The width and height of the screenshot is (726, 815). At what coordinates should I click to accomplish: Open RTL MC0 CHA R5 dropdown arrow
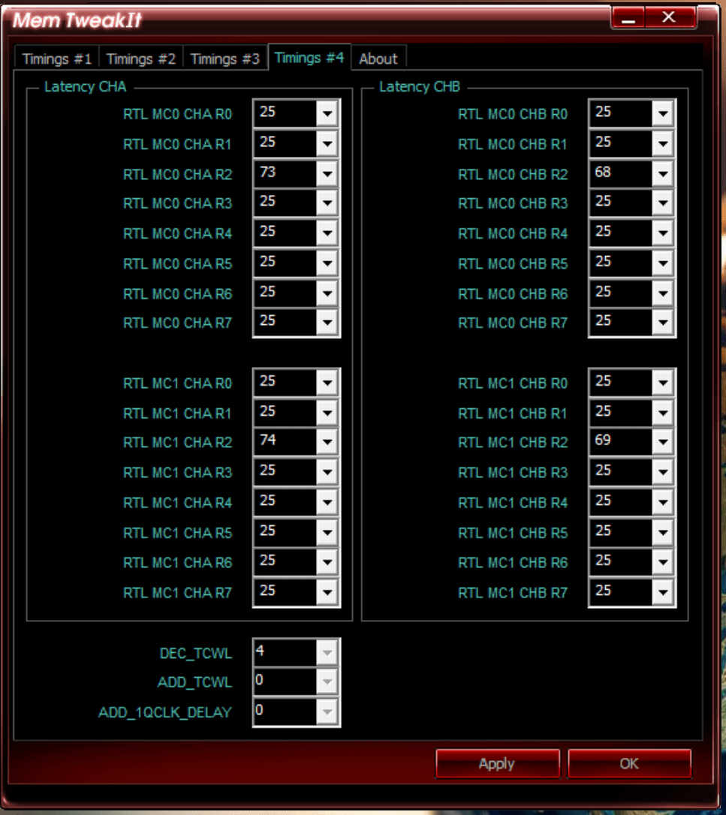pyautogui.click(x=327, y=263)
